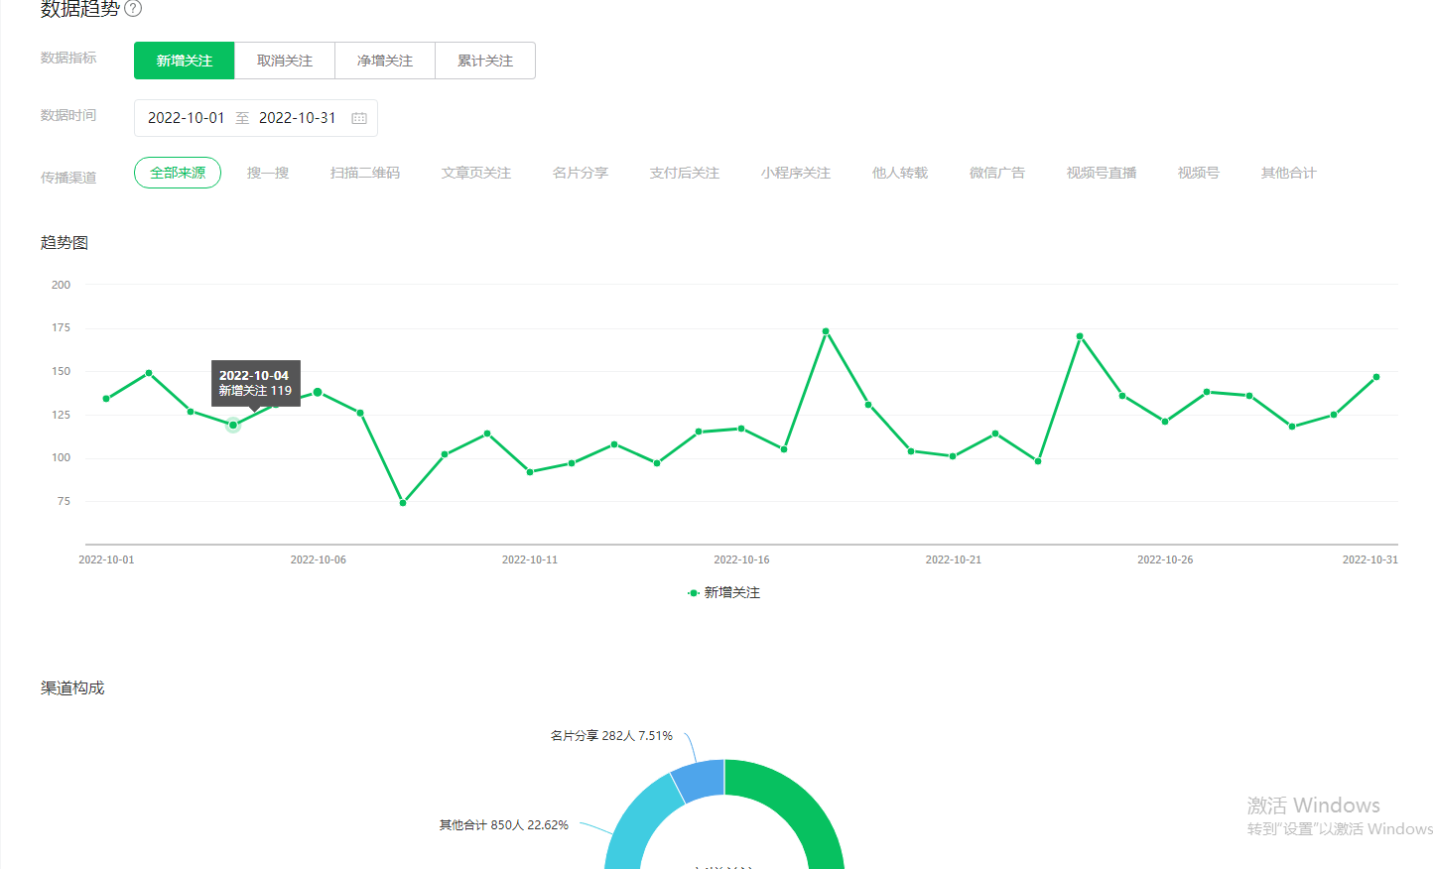Select the 新增关注 metric tab
This screenshot has height=869, width=1433.
coord(185,61)
